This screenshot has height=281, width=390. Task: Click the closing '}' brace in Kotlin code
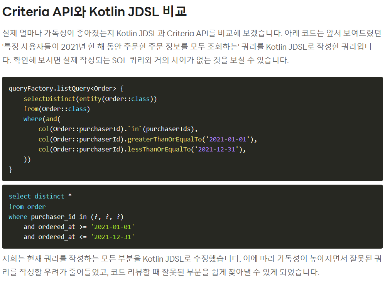[x=10, y=170]
